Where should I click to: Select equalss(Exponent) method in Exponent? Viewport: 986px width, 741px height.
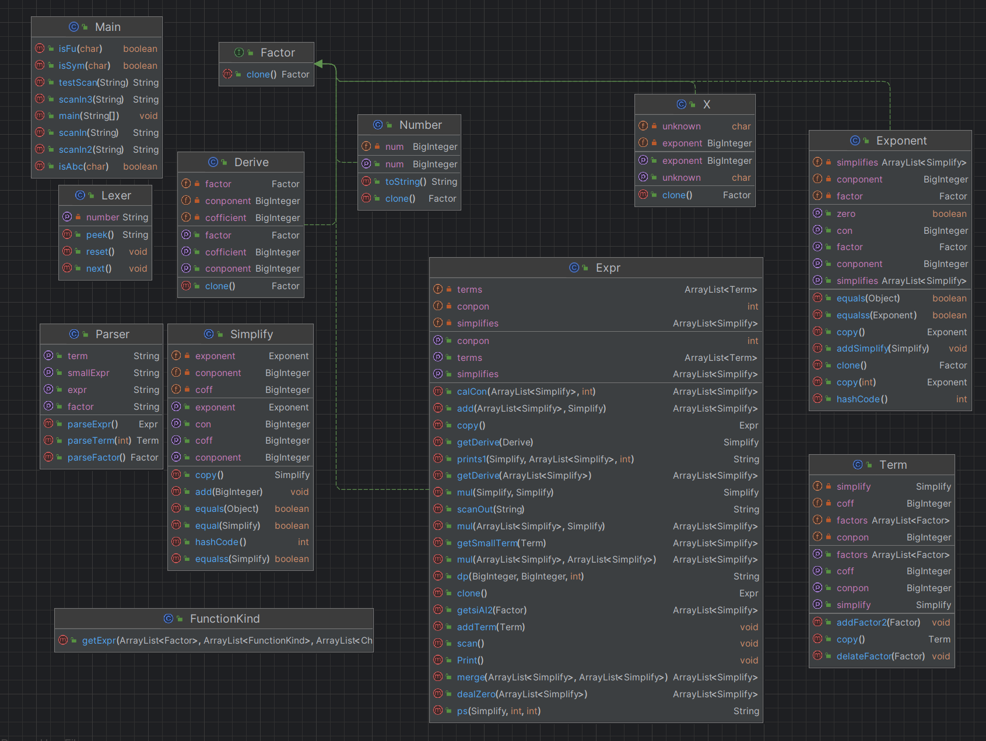(877, 315)
